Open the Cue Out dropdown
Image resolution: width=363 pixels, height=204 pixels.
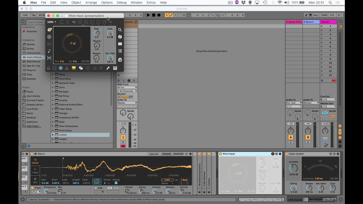click(x=328, y=99)
